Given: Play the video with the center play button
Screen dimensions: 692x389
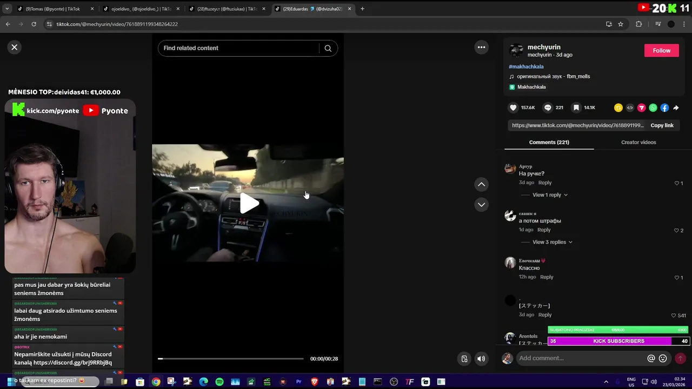Looking at the screenshot, I should pyautogui.click(x=249, y=204).
